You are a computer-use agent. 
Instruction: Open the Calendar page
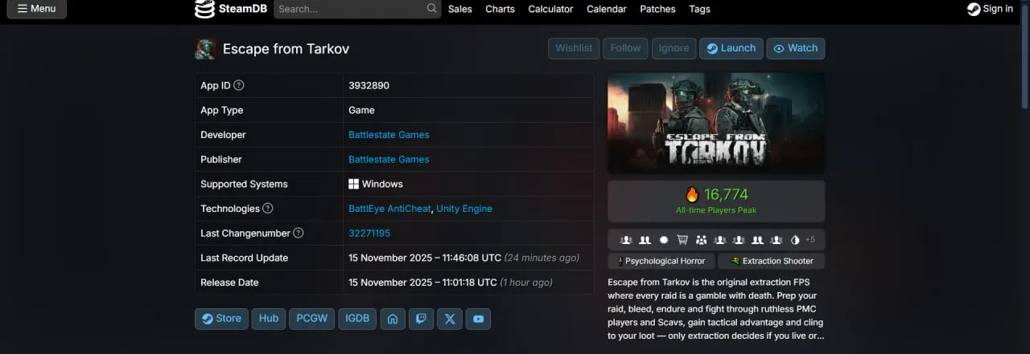(607, 9)
